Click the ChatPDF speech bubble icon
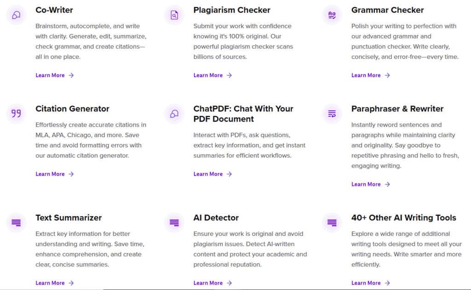Screen dimensions: 471x290 (x=174, y=113)
